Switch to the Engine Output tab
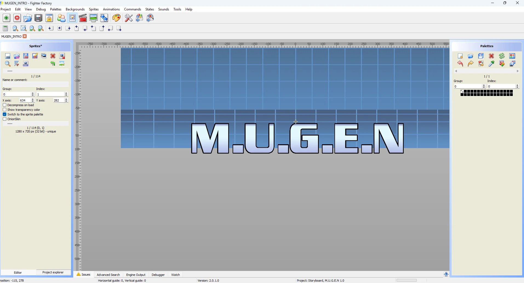Screen dimensions: 524x283 [x=136, y=275]
